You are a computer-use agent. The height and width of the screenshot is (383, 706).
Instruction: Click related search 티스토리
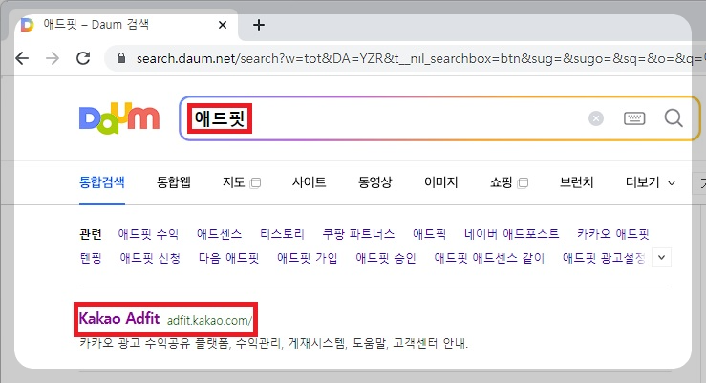[283, 234]
